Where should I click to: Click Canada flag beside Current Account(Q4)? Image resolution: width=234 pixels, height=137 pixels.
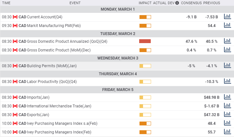pyautogui.click(x=15, y=17)
